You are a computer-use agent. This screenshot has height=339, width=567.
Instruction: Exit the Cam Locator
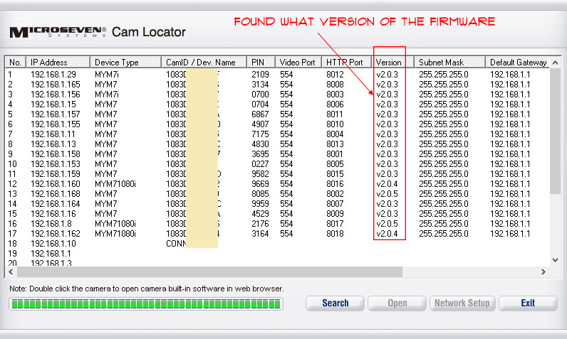point(528,303)
